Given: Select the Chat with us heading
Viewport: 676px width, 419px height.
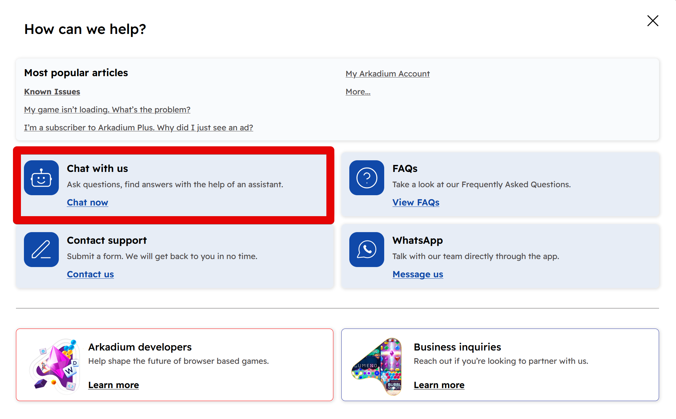Looking at the screenshot, I should coord(97,169).
